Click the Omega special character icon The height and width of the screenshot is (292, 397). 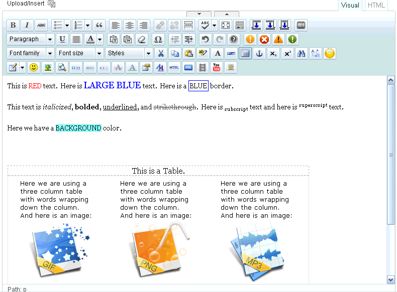click(158, 39)
